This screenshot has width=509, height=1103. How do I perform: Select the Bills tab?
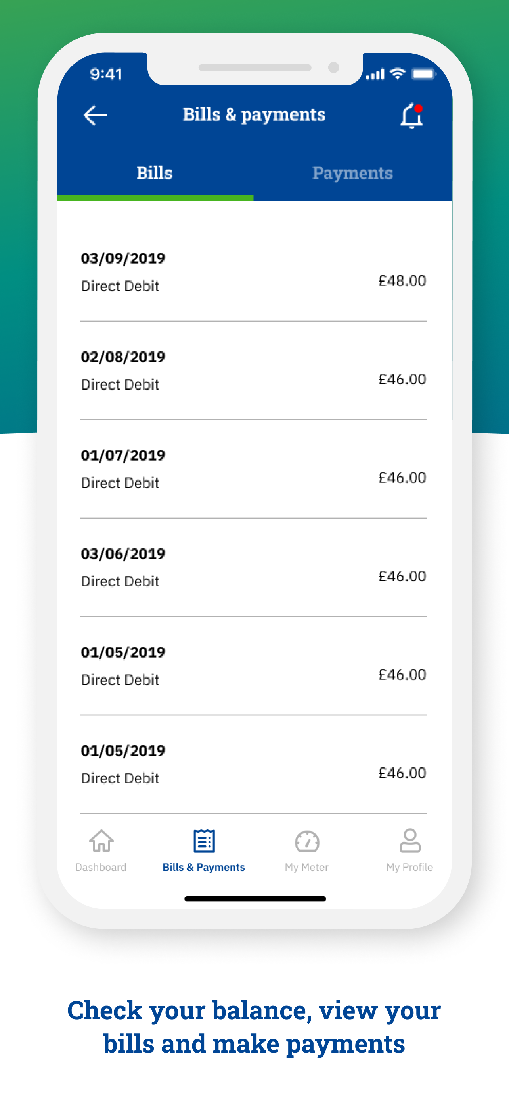(155, 174)
